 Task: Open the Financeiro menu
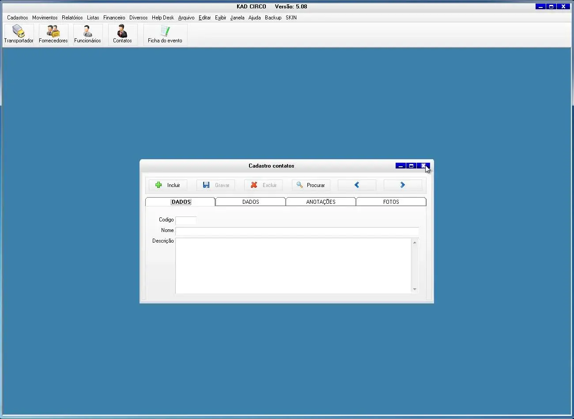click(x=114, y=18)
